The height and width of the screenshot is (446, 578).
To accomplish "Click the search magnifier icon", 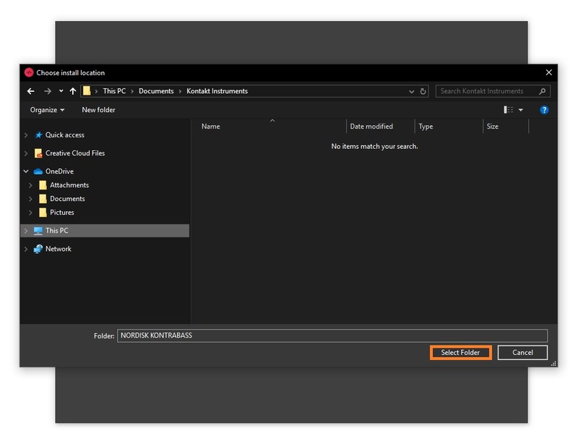I will [541, 91].
